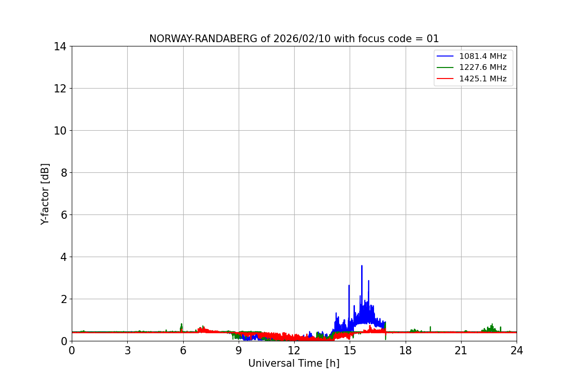
Task: Click the green line sample in legend
Action: point(446,68)
